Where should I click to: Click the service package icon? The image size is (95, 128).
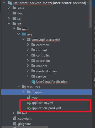click(33, 76)
